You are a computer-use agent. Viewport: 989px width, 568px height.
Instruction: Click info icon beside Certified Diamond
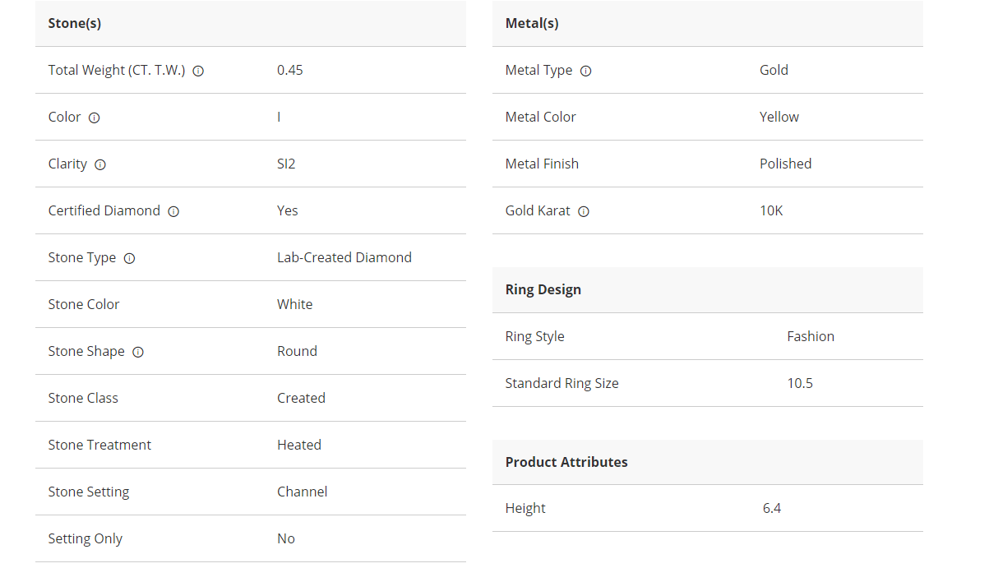tap(173, 211)
